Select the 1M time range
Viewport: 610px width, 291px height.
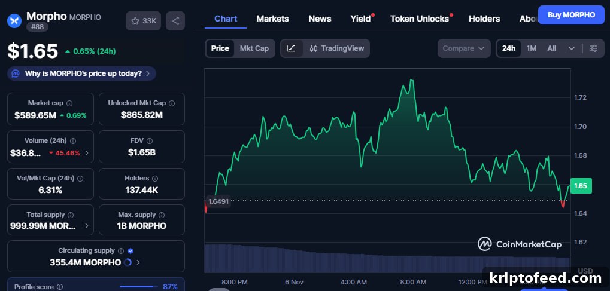pyautogui.click(x=531, y=48)
